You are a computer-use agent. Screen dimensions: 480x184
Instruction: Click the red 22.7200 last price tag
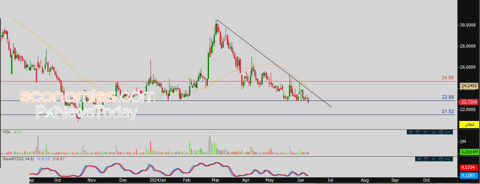(x=469, y=102)
